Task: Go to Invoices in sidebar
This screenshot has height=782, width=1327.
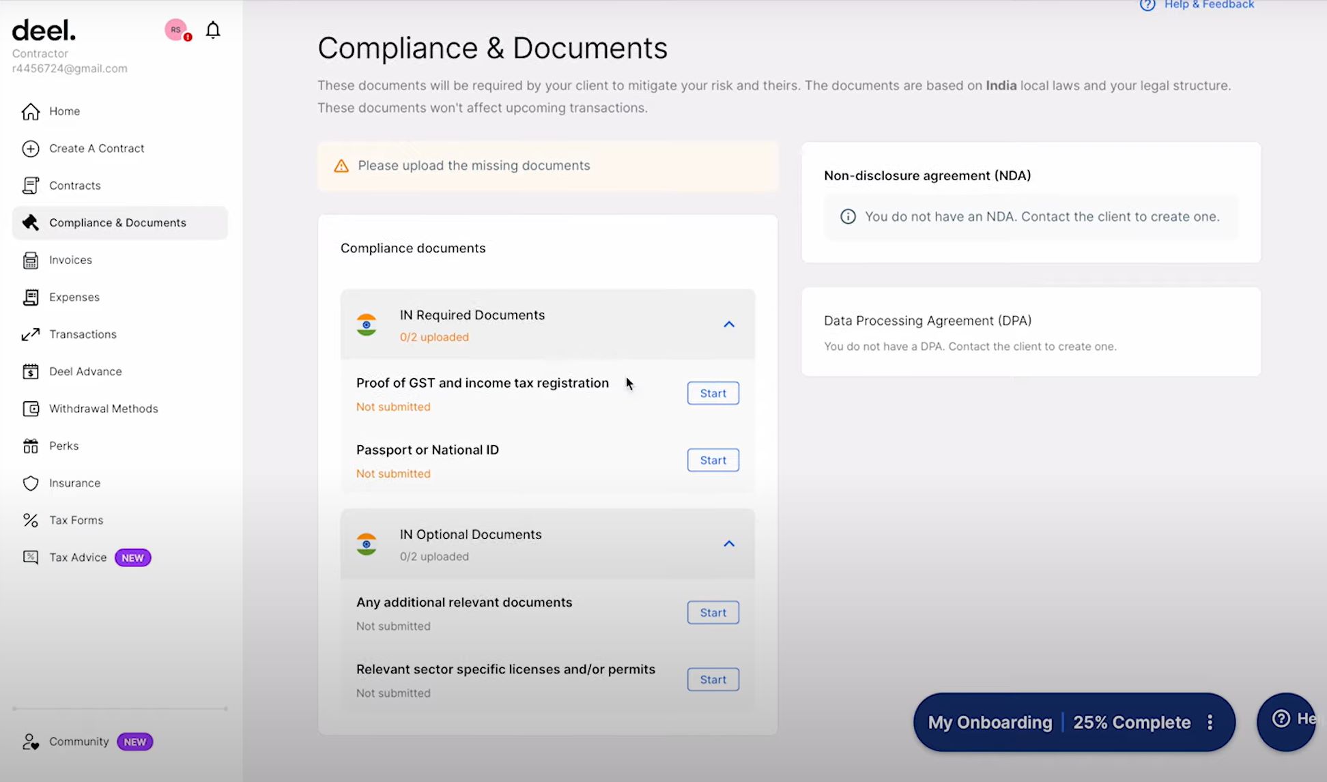Action: pos(70,260)
